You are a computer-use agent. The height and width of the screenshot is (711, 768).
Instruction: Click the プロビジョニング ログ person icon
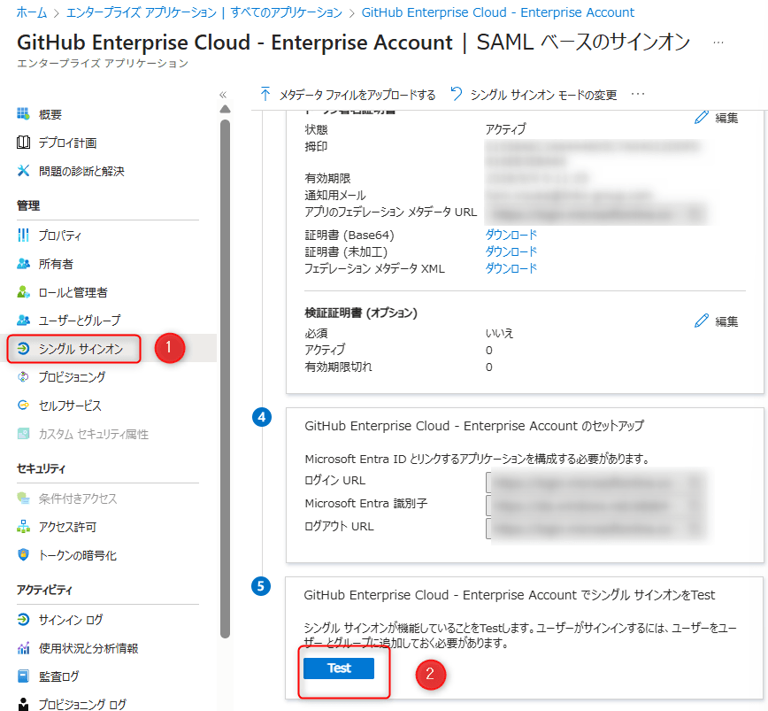(23, 704)
